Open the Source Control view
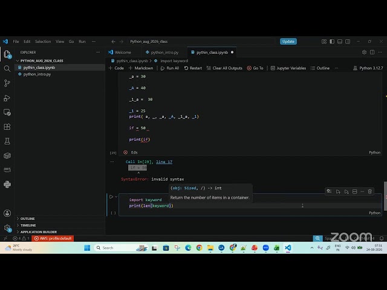387x290 pixels. coord(7,83)
